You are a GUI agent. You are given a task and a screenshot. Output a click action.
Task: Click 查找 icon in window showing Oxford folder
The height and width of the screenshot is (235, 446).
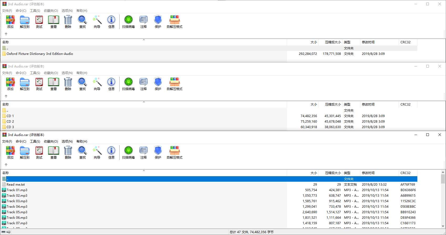point(83,22)
